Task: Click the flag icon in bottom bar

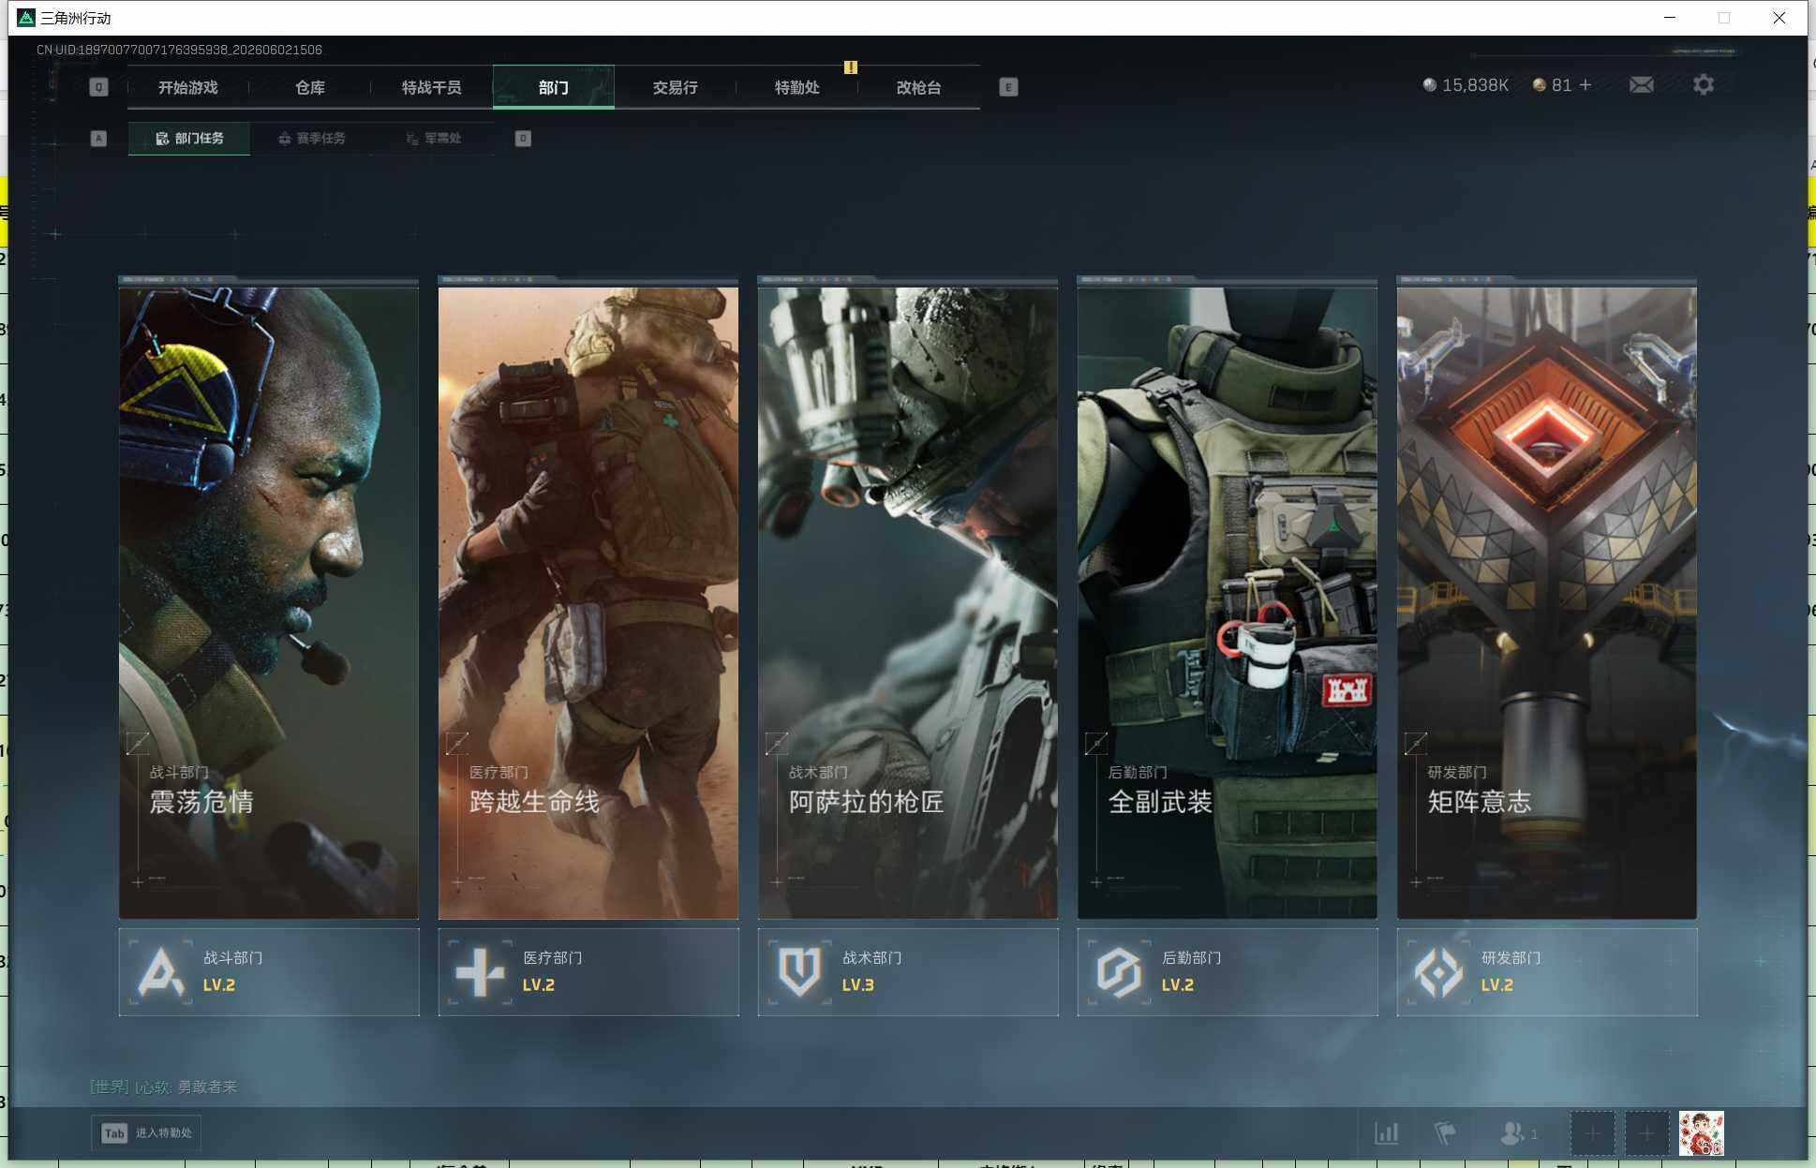Action: tap(1445, 1133)
